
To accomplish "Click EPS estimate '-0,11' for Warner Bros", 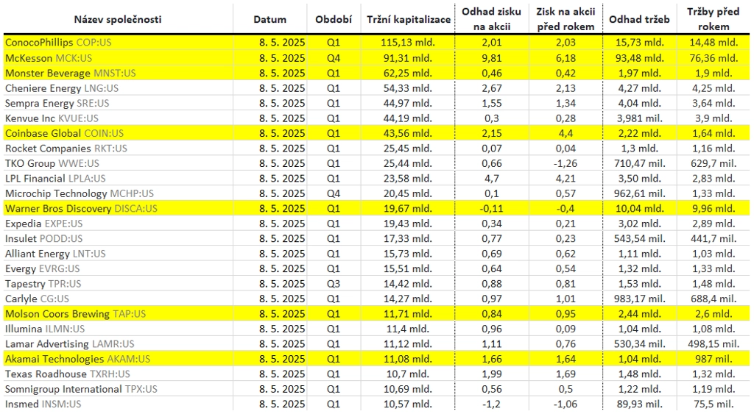I will point(491,209).
